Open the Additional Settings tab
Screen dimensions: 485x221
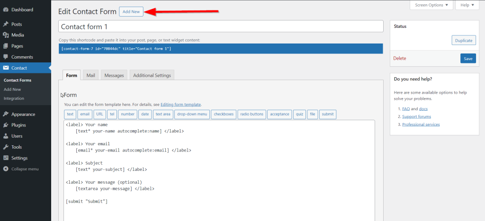153,75
